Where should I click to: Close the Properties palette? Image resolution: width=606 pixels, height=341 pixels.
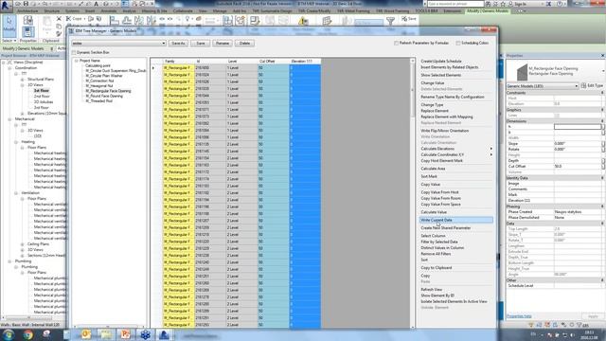pos(602,56)
